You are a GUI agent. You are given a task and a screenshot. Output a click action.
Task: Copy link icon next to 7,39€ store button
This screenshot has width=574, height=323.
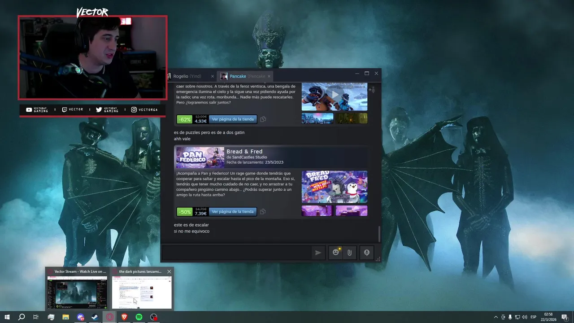click(263, 211)
